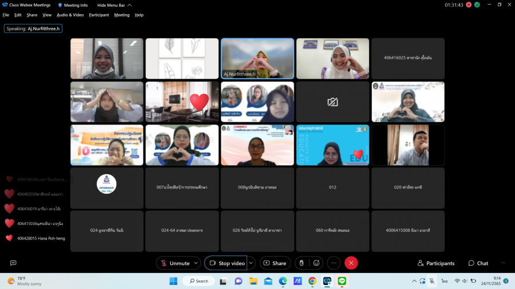
Task: Open the Chat panel
Action: 478,263
